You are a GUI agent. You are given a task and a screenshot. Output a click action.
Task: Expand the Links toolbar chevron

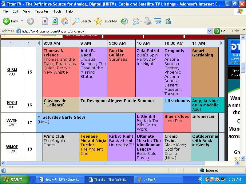pyautogui.click(x=244, y=29)
